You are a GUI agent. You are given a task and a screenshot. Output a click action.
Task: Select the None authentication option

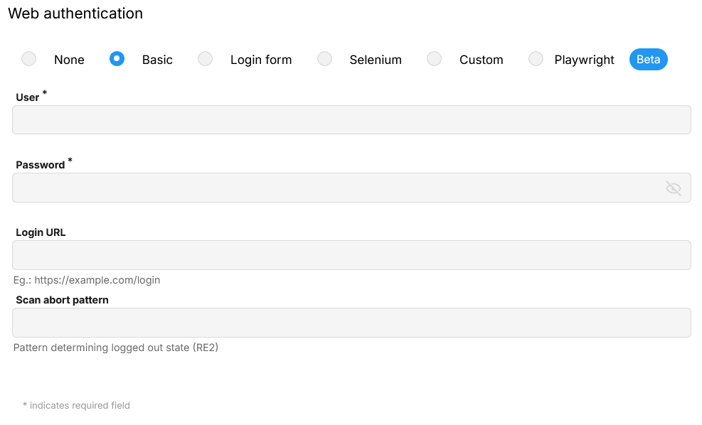point(28,60)
